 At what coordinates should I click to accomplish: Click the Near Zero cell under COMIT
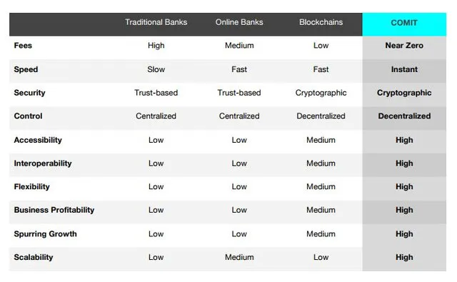point(404,46)
